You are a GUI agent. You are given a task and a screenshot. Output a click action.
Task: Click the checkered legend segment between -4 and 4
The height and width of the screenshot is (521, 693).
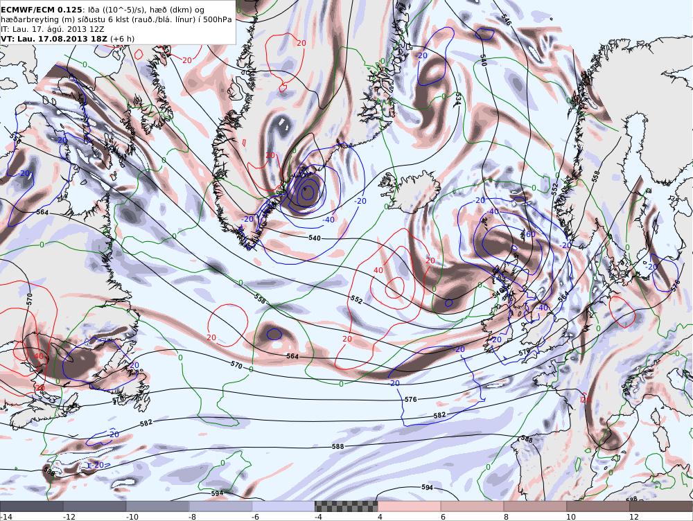[x=346, y=506]
